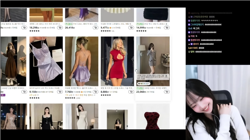250x140 pixels.
Task: Click the star rating below 9,158원
Action: (34, 98)
